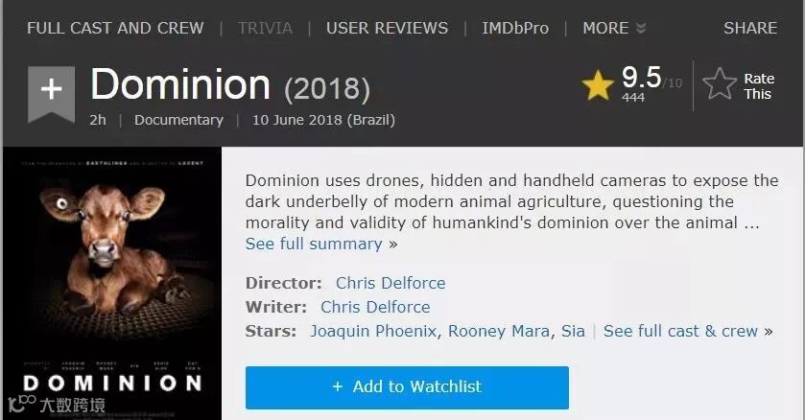Image resolution: width=805 pixels, height=420 pixels.
Task: Click the Documentary genre link
Action: (178, 120)
